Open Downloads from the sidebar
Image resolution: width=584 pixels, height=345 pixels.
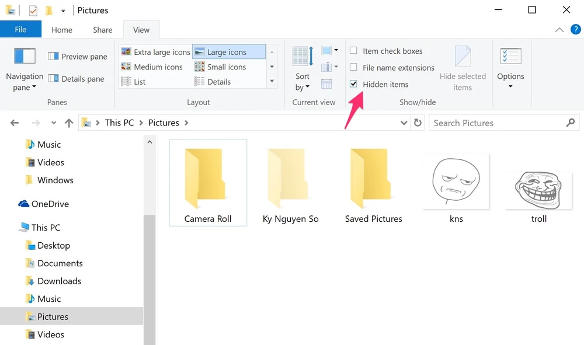pos(58,281)
